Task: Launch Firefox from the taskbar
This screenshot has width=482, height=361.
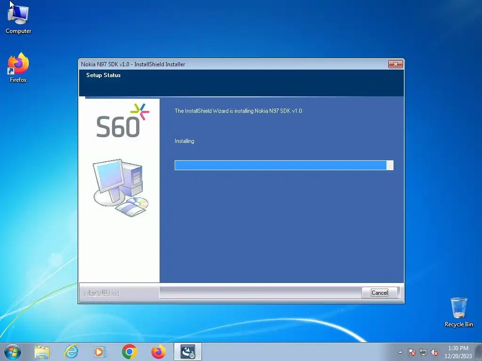Action: click(158, 352)
